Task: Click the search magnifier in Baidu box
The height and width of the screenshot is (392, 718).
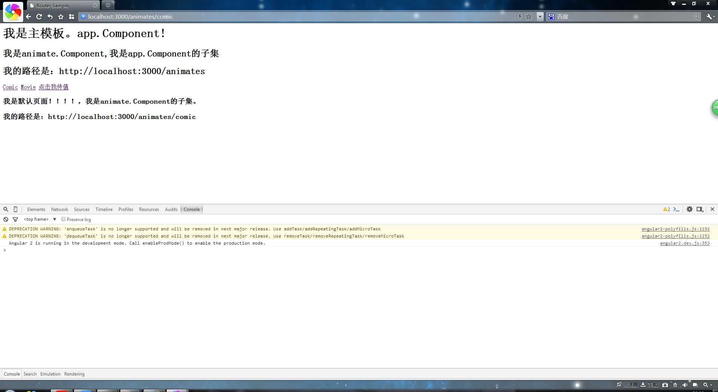Action: click(696, 16)
